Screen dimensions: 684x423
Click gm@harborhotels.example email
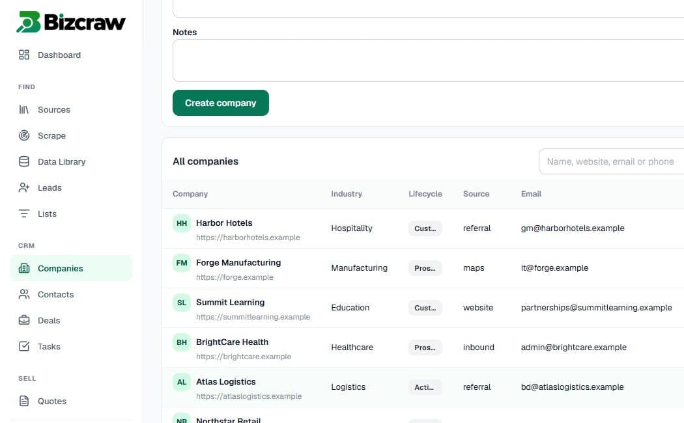[x=573, y=228]
